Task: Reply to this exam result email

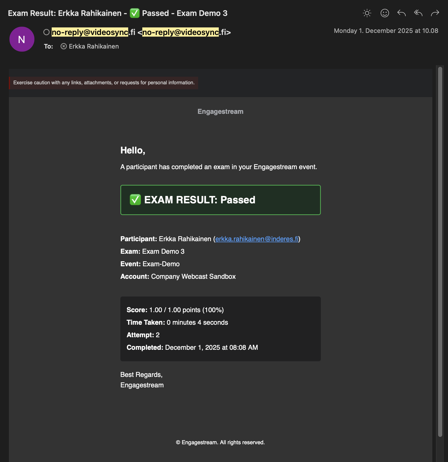Action: tap(401, 13)
